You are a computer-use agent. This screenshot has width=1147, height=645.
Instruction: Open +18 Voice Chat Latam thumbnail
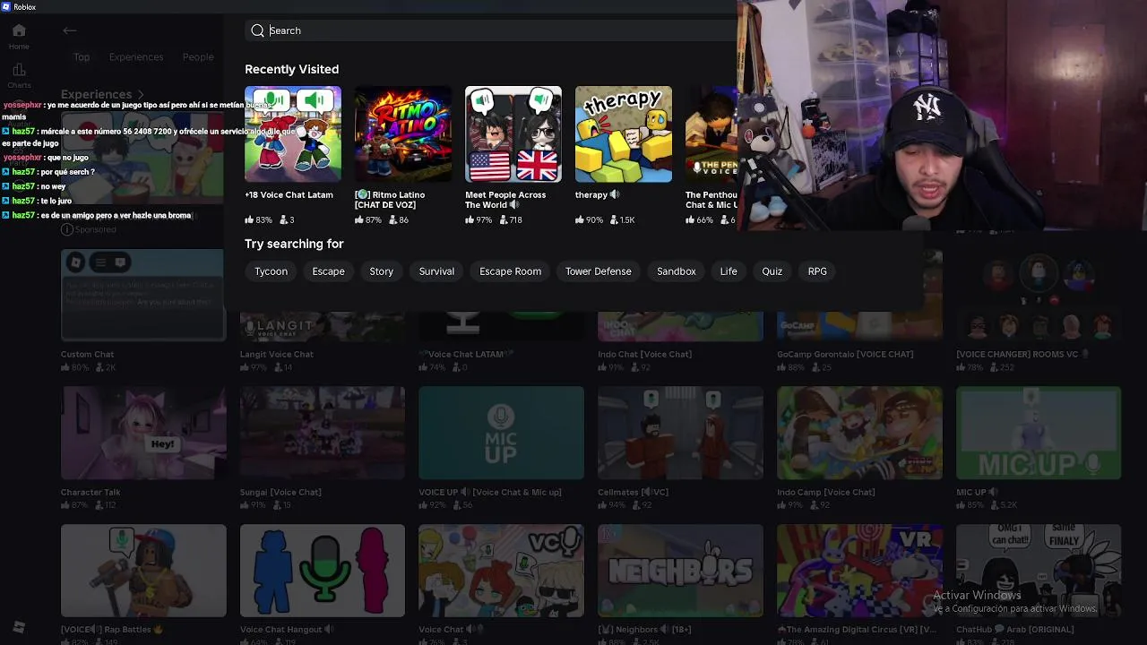[x=293, y=134]
